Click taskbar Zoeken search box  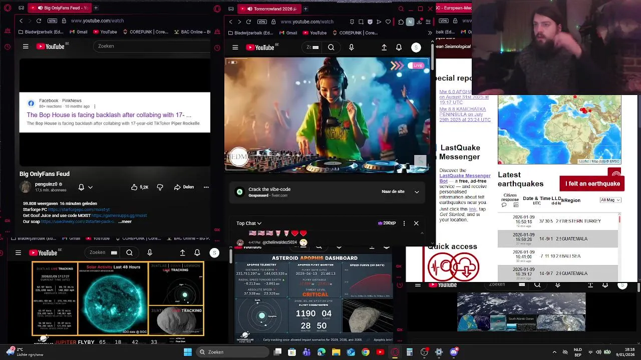(x=232, y=352)
